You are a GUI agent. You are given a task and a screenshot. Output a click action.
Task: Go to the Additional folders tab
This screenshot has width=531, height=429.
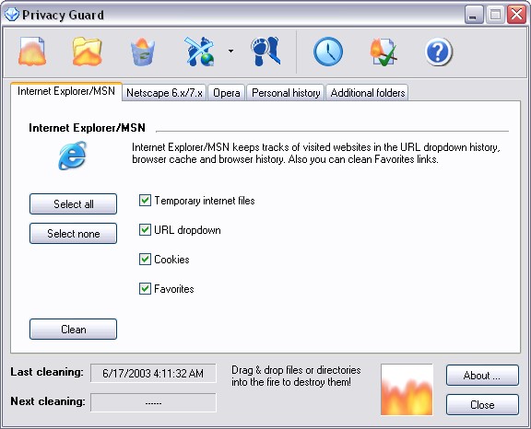(368, 93)
